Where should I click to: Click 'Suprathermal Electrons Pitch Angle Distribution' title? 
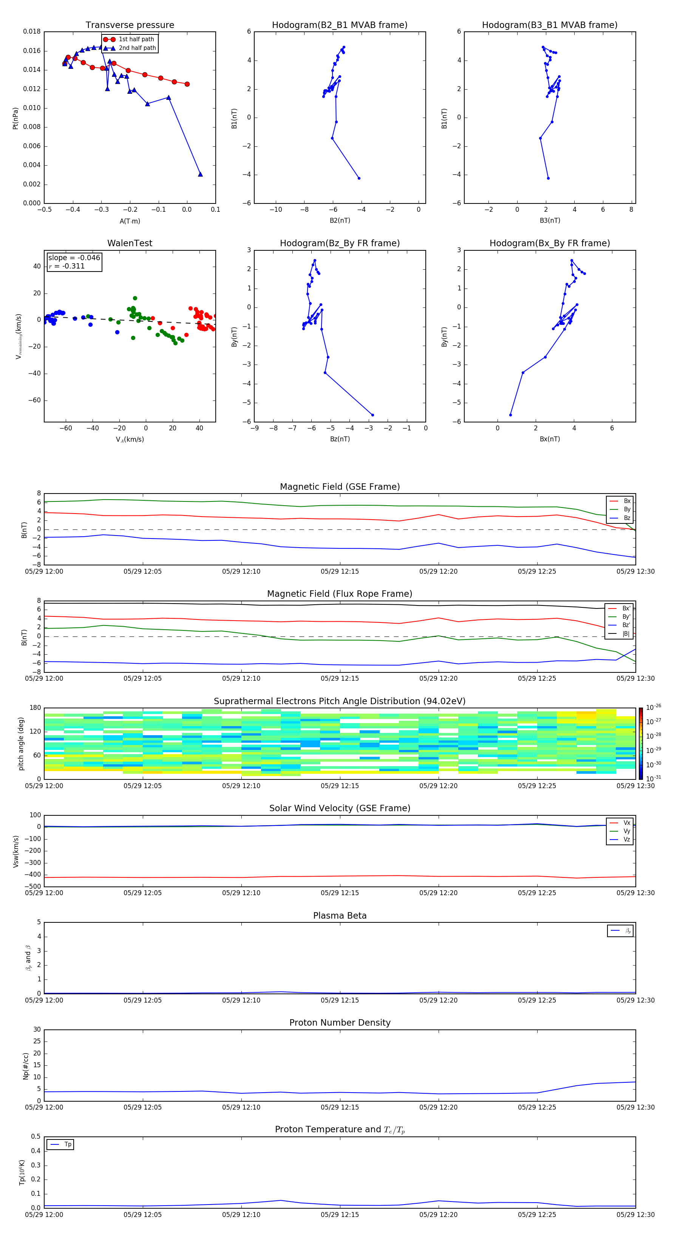tap(340, 702)
